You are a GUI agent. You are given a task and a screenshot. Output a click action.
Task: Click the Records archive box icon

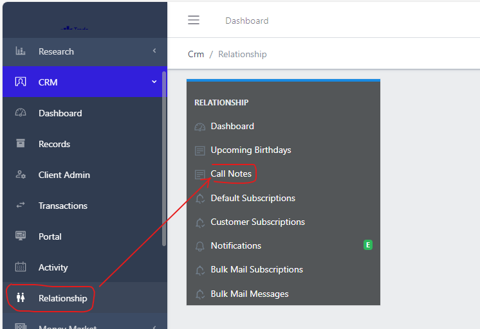(x=21, y=143)
